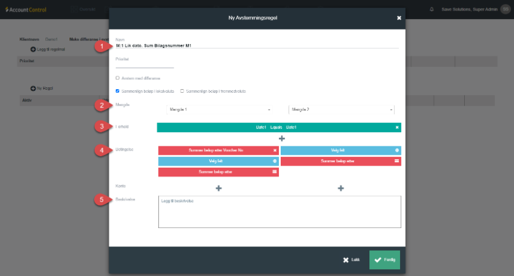Click the Beskrivelse text area

pyautogui.click(x=279, y=212)
